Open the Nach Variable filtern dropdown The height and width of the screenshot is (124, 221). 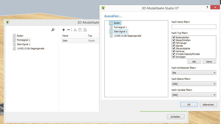pos(194,95)
